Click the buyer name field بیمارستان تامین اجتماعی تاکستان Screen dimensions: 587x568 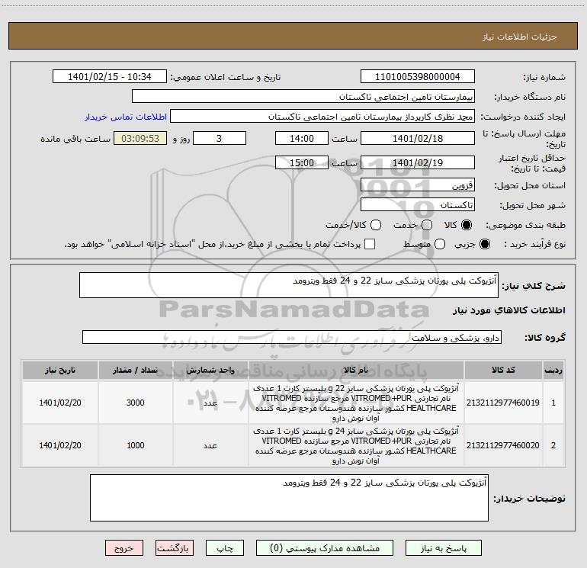(x=303, y=96)
